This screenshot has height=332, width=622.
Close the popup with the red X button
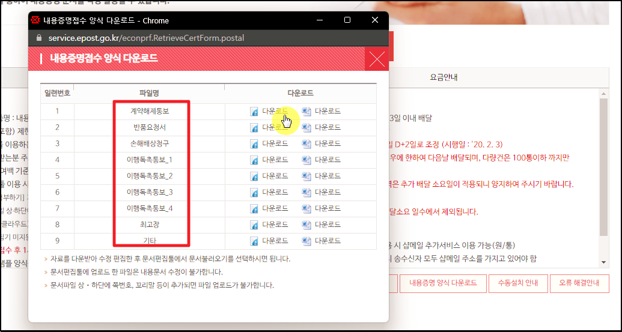click(376, 59)
